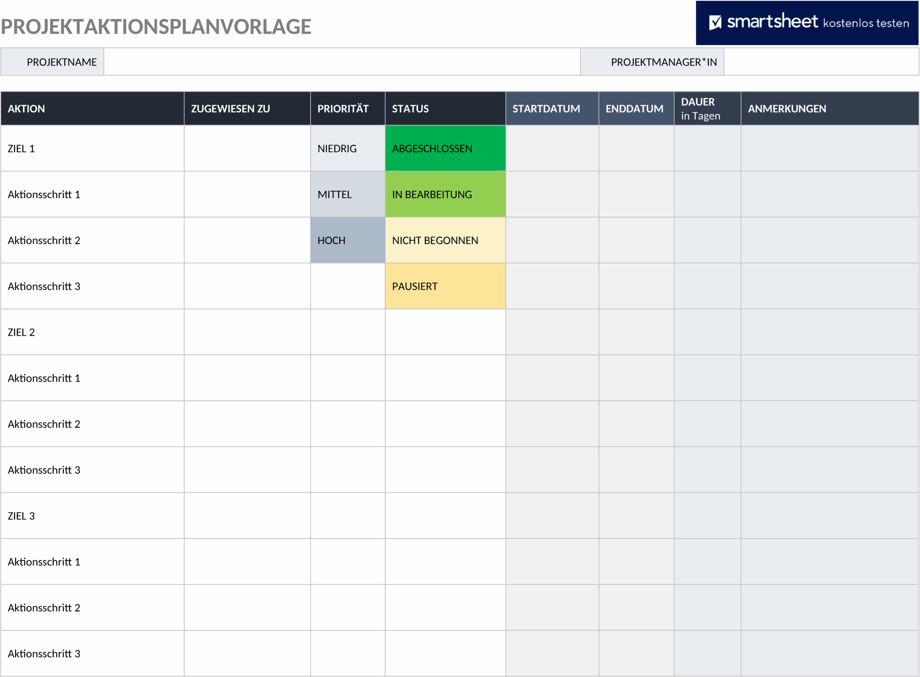The height and width of the screenshot is (677, 920).
Task: Click the empty Status cell for ZIEL 2
Action: (x=445, y=332)
